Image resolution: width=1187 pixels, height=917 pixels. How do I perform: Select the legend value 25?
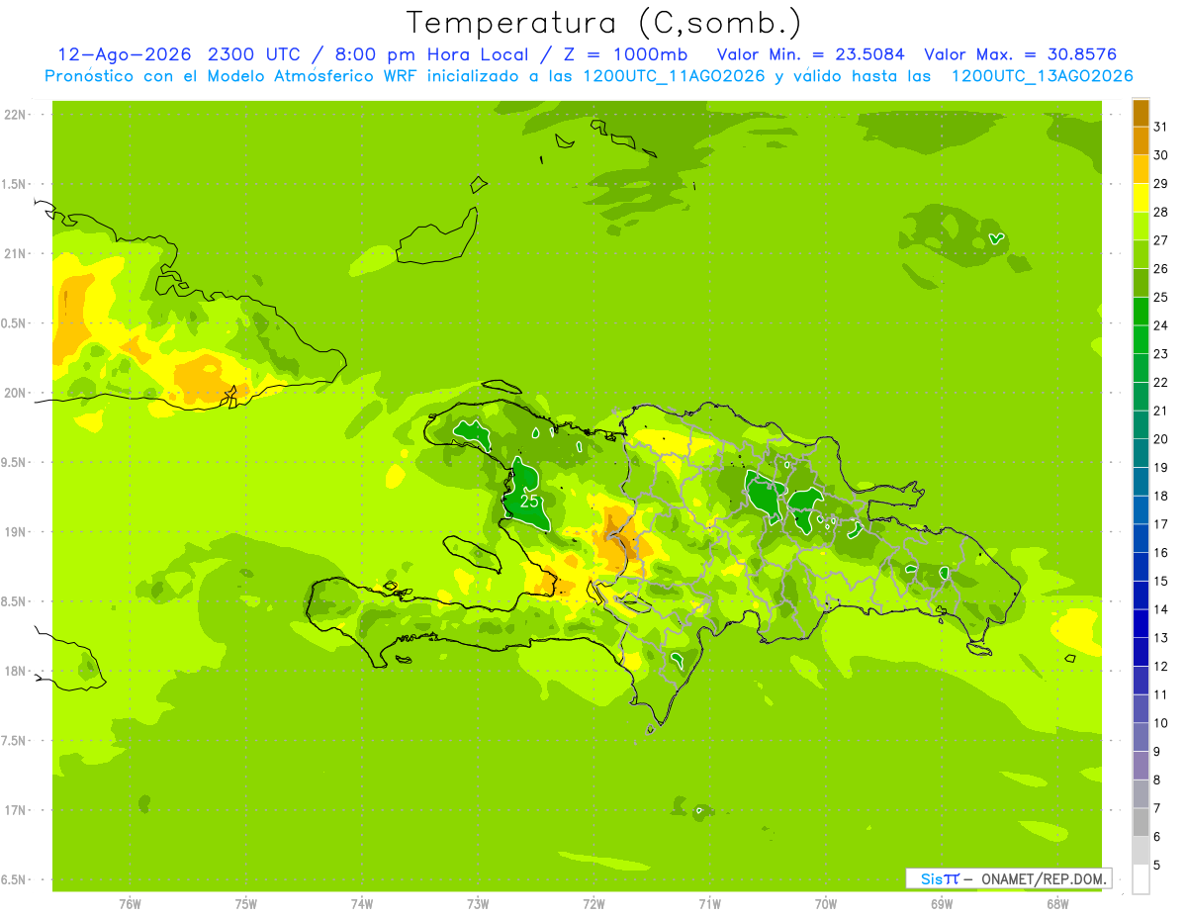point(1161,297)
